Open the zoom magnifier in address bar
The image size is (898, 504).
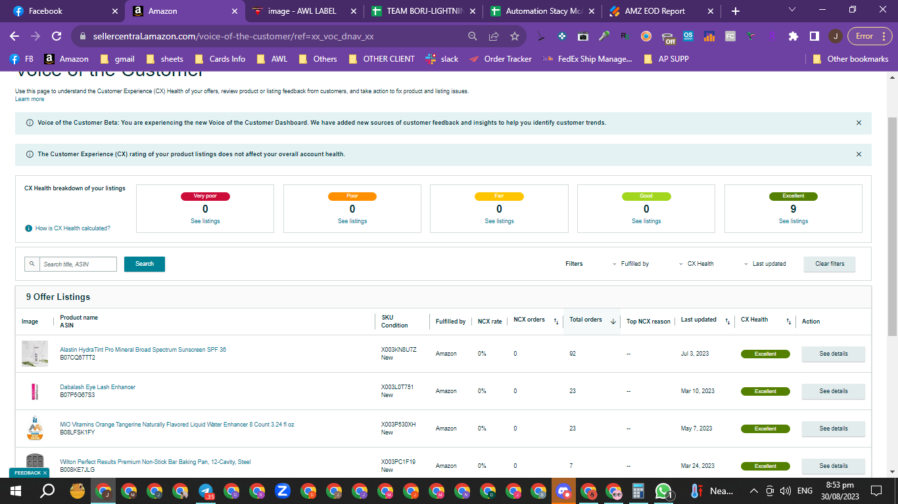[473, 36]
